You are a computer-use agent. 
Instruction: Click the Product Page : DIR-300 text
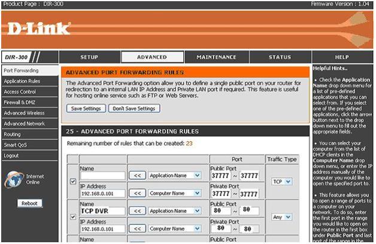33,4
